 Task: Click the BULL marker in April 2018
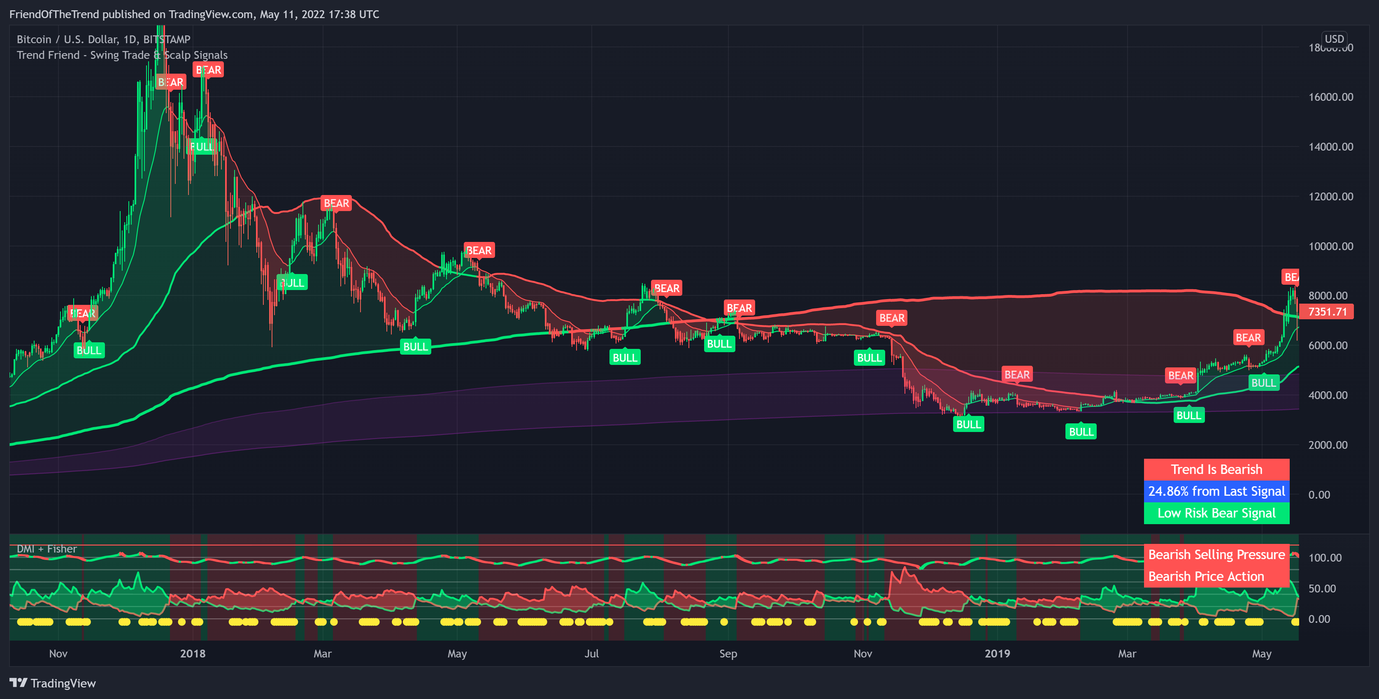pyautogui.click(x=415, y=347)
